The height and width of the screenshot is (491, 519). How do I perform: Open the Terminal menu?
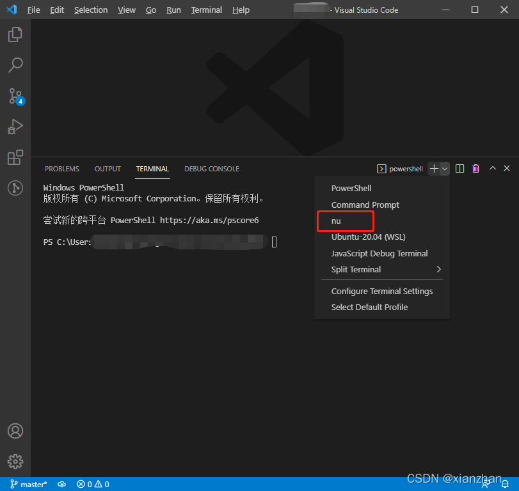pos(206,10)
